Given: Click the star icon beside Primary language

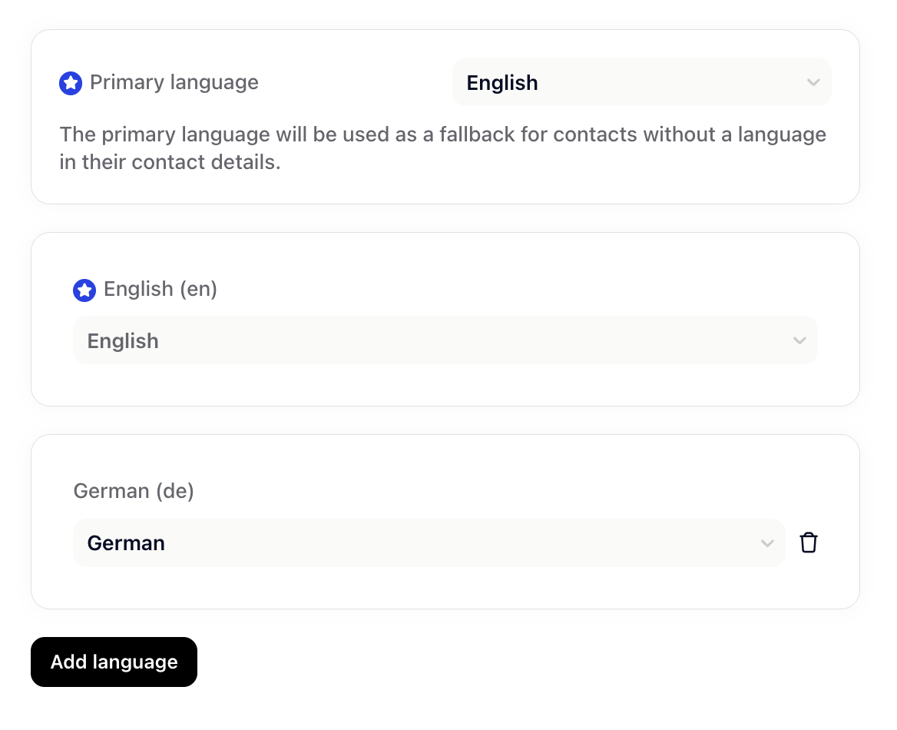Looking at the screenshot, I should [x=71, y=84].
